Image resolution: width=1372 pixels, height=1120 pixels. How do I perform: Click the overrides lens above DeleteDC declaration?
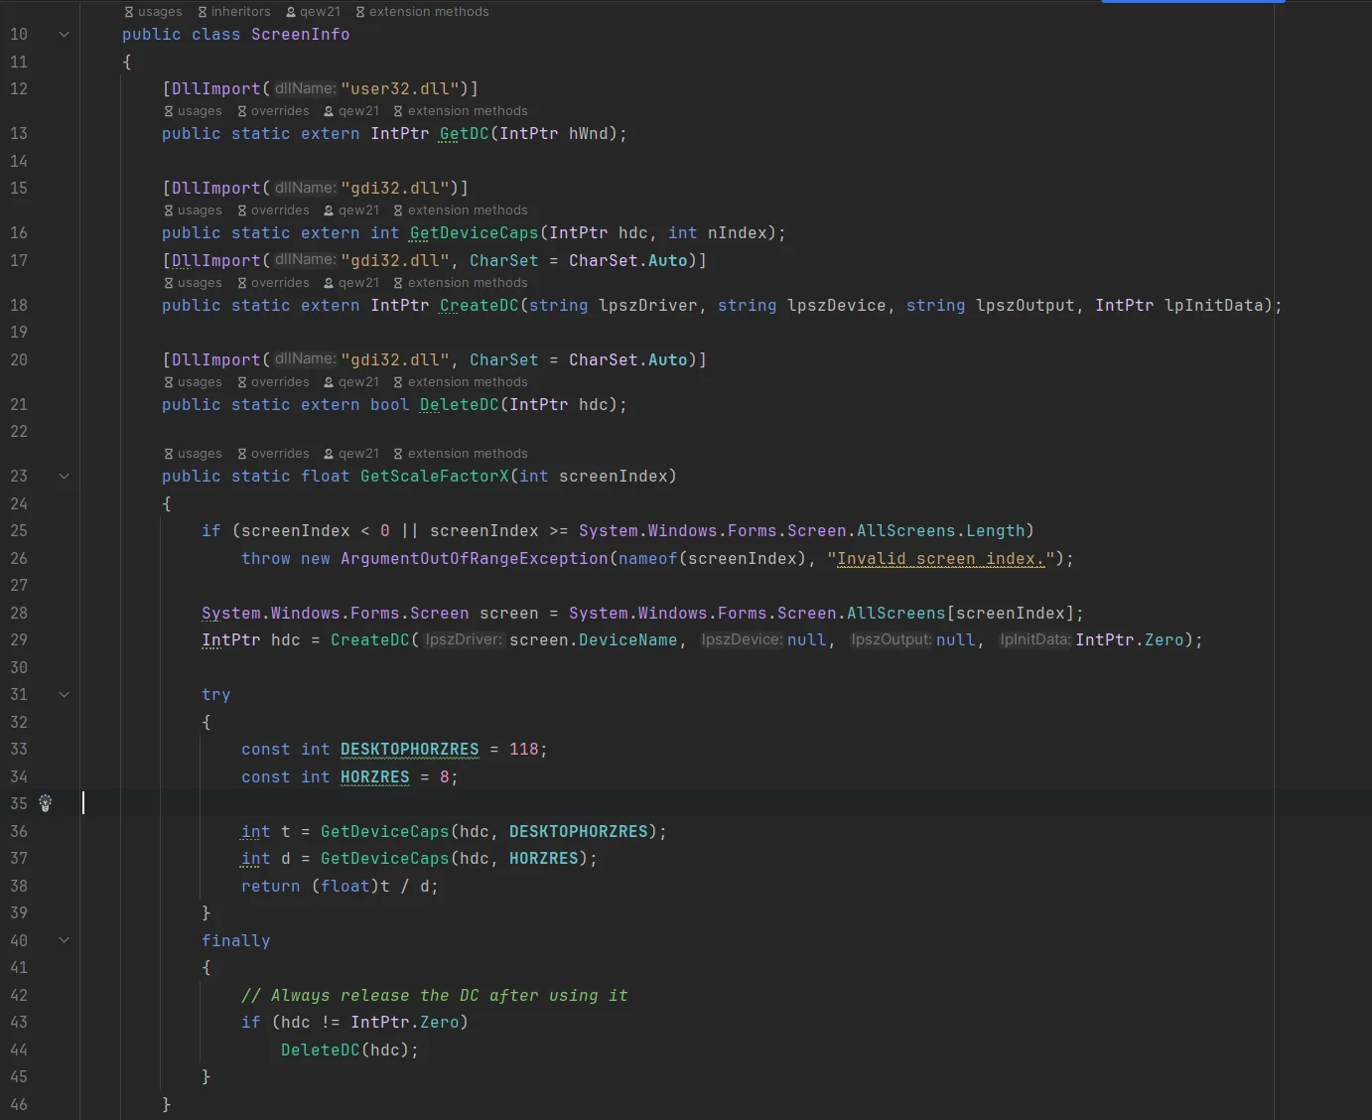pyautogui.click(x=274, y=382)
